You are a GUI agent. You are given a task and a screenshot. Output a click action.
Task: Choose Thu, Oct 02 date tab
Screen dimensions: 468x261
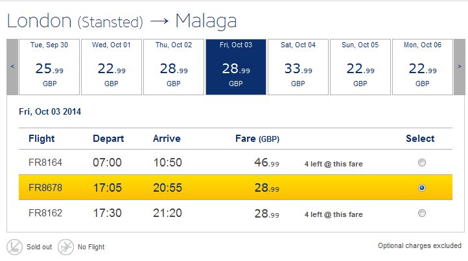pyautogui.click(x=174, y=67)
